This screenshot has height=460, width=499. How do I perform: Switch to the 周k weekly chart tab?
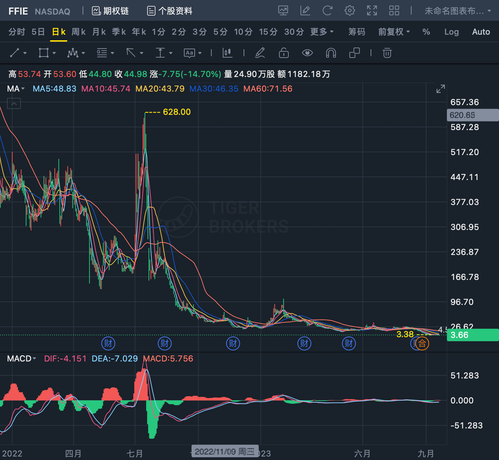click(79, 32)
